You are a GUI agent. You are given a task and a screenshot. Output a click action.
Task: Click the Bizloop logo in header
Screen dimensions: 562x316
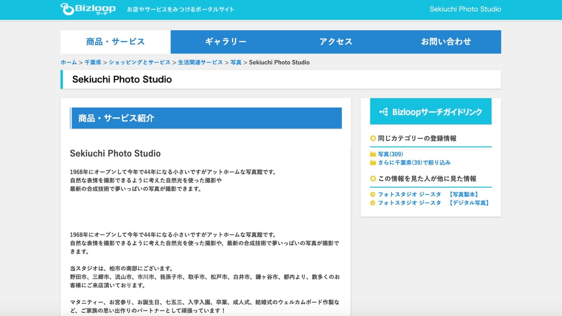click(88, 9)
